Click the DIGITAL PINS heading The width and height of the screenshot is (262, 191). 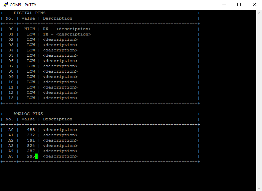(30, 13)
